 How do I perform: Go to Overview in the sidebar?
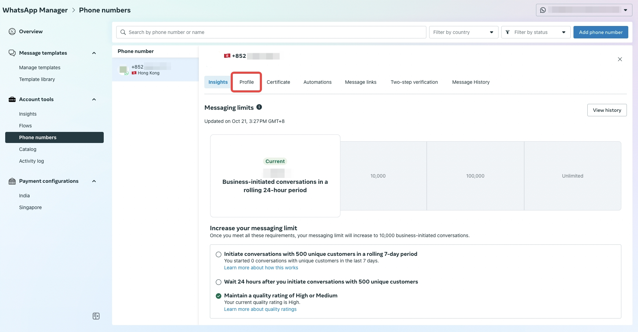pos(31,32)
